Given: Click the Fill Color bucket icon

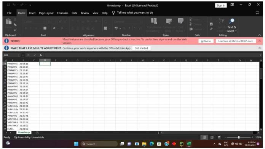Looking at the screenshot, I should [x=54, y=28].
